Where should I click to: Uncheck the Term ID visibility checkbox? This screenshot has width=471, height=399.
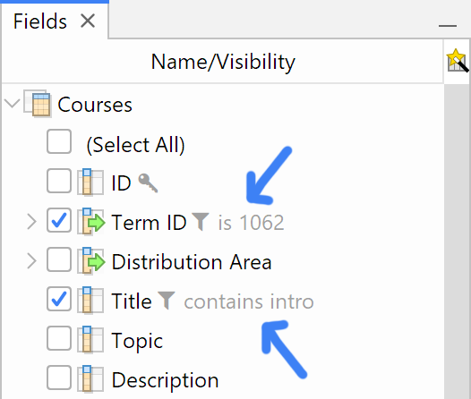[59, 220]
